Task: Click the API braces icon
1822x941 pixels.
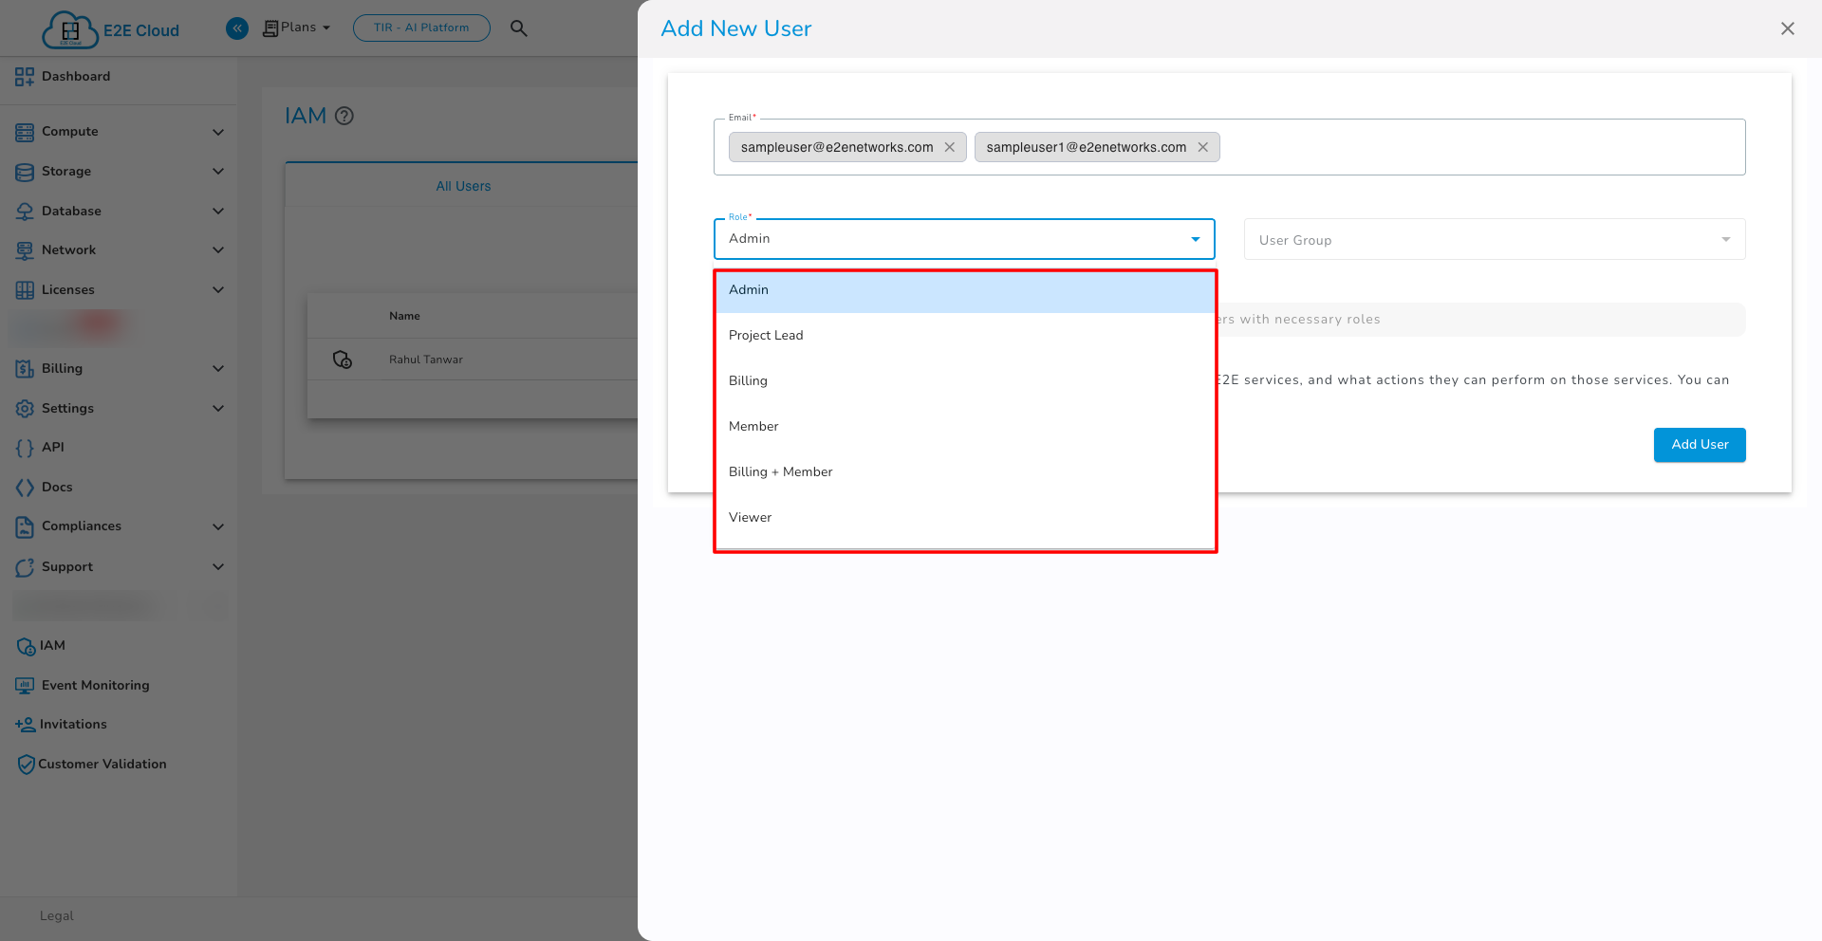Action: tap(25, 448)
